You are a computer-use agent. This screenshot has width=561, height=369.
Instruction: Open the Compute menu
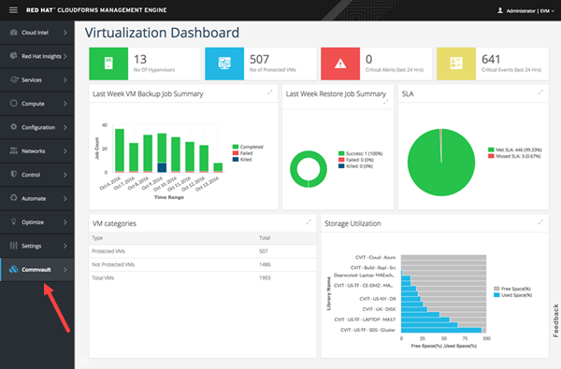click(37, 104)
